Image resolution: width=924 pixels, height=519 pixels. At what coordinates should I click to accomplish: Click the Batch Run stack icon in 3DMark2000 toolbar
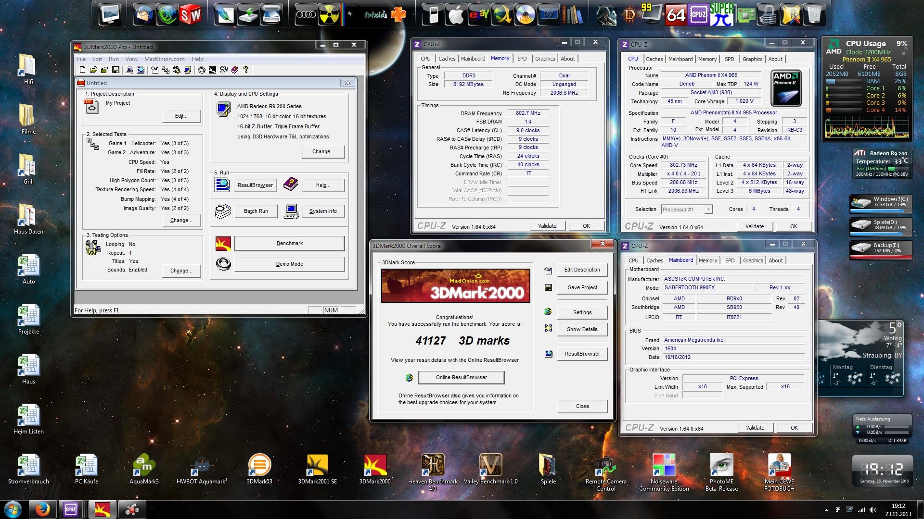click(223, 70)
